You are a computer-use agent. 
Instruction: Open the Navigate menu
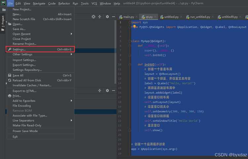point(39,3)
